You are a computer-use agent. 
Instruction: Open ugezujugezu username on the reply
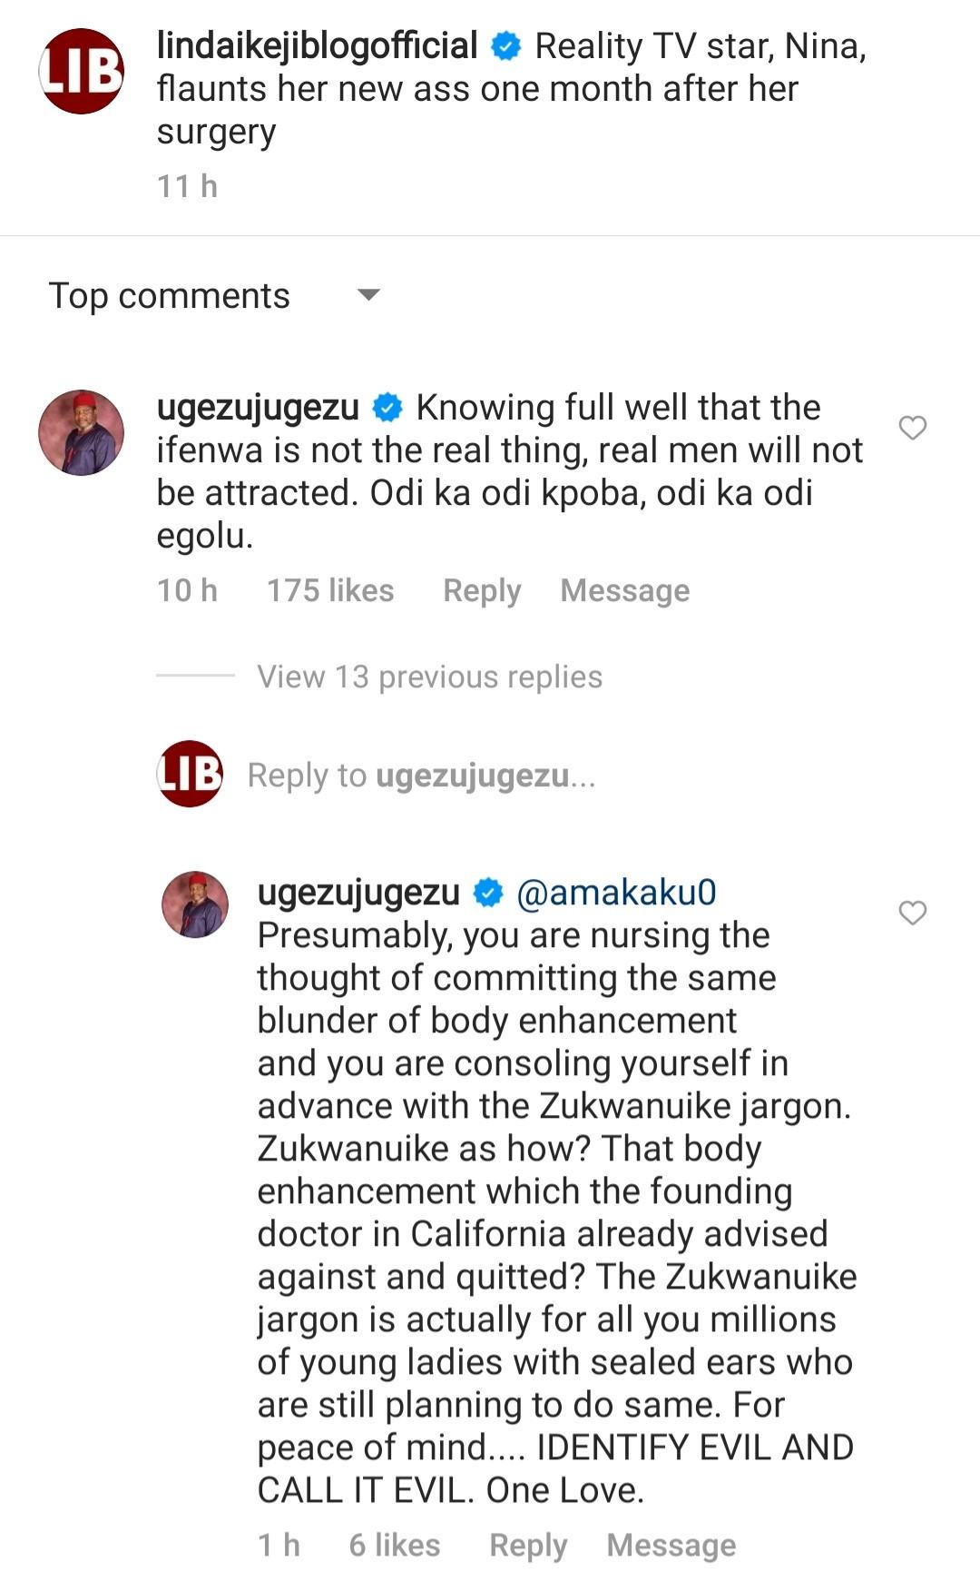point(358,893)
